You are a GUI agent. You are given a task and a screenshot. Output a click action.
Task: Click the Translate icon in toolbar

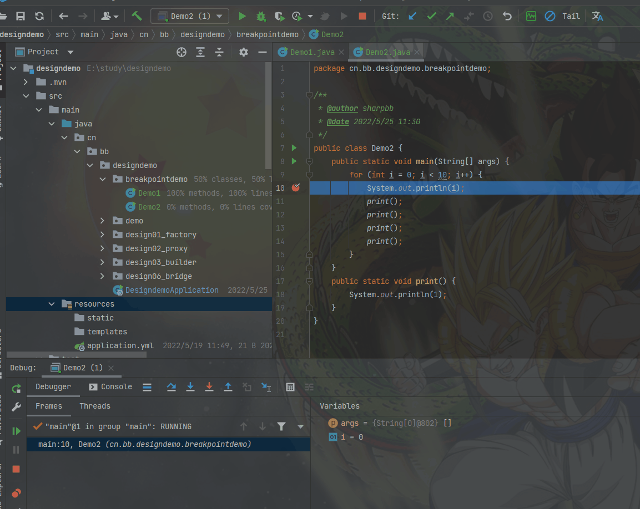598,16
